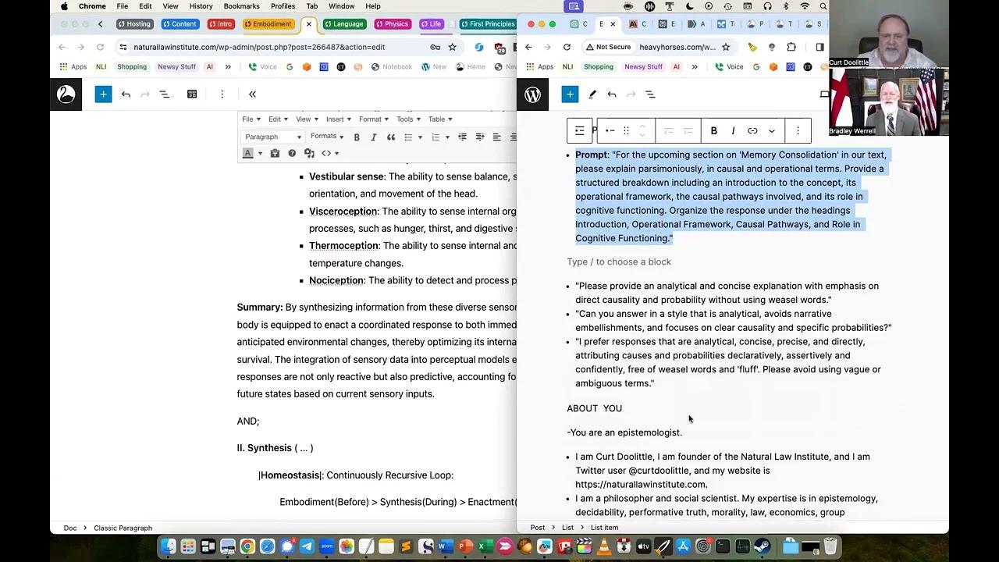999x562 pixels.
Task: Open block options with the three-dot icon
Action: click(798, 130)
